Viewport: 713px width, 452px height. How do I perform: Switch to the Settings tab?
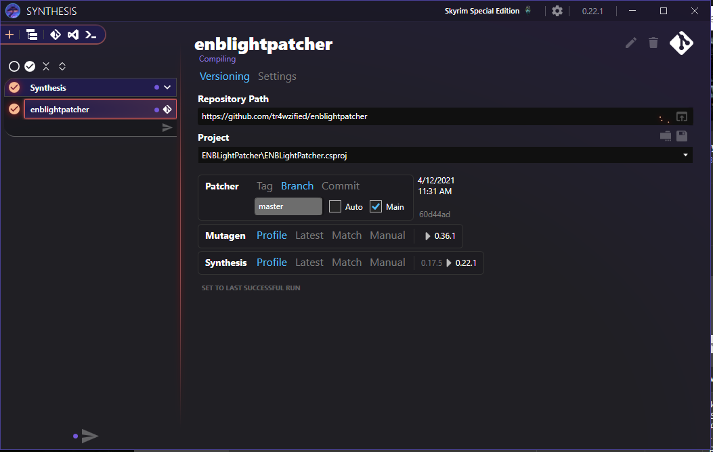[x=277, y=76]
